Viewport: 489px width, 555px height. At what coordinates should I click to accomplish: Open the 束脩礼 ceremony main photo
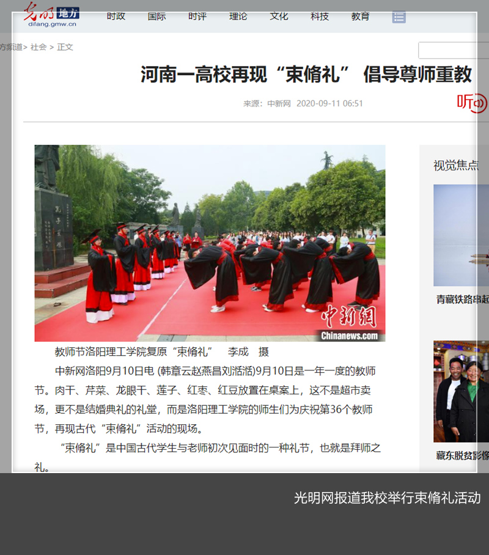click(210, 243)
